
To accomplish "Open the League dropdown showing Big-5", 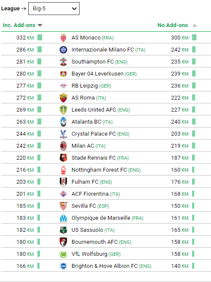I will pos(54,9).
